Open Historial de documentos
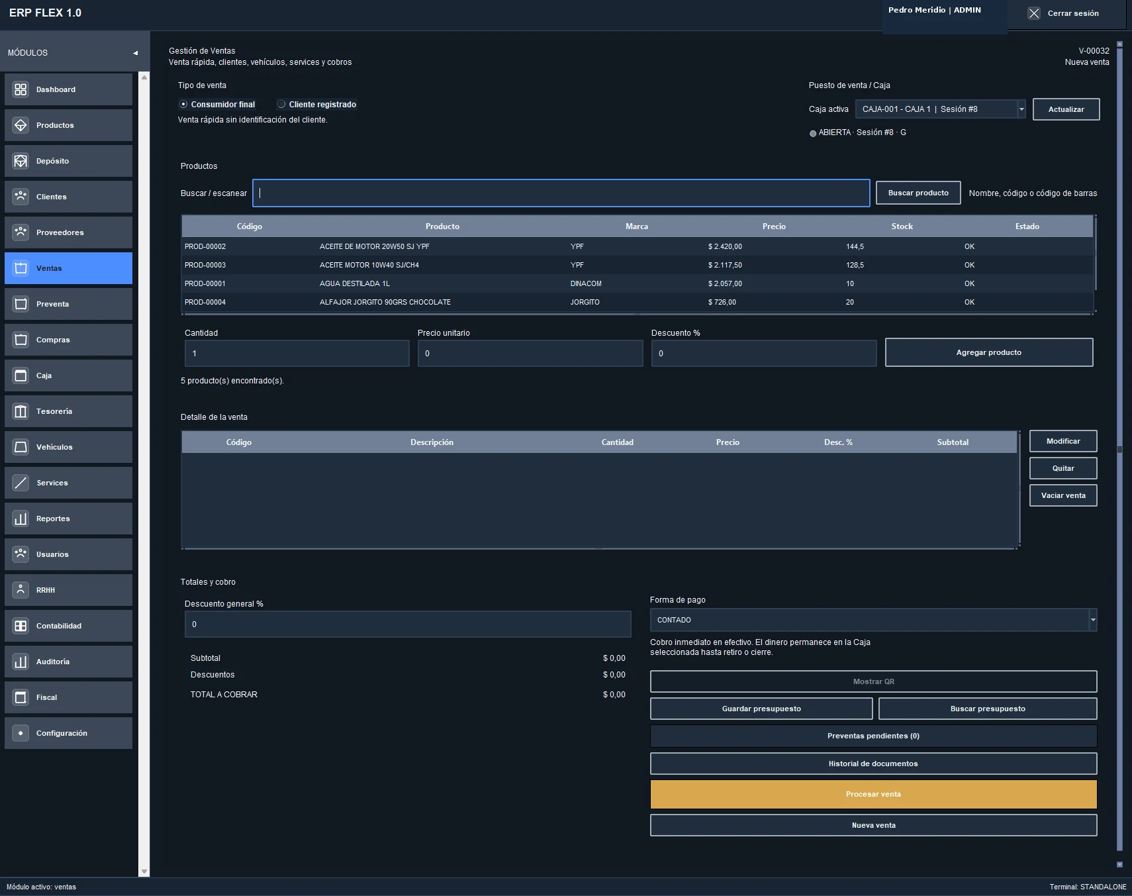Image resolution: width=1132 pixels, height=896 pixels. [x=873, y=764]
